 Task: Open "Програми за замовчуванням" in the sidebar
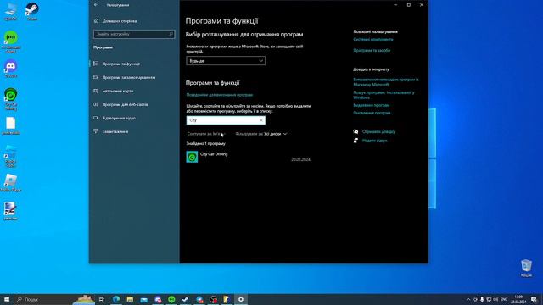pos(128,77)
